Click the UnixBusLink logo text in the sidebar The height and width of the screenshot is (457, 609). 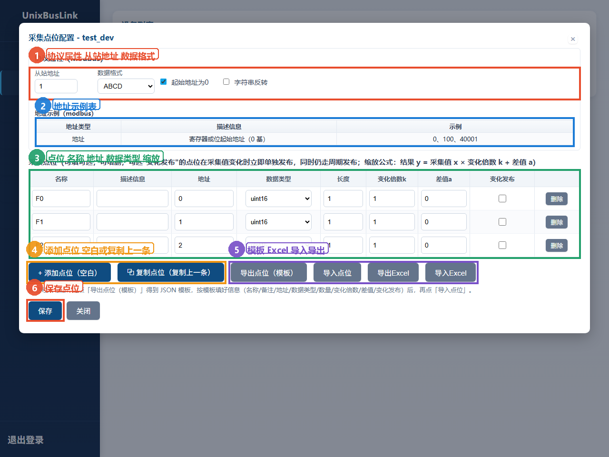click(50, 15)
